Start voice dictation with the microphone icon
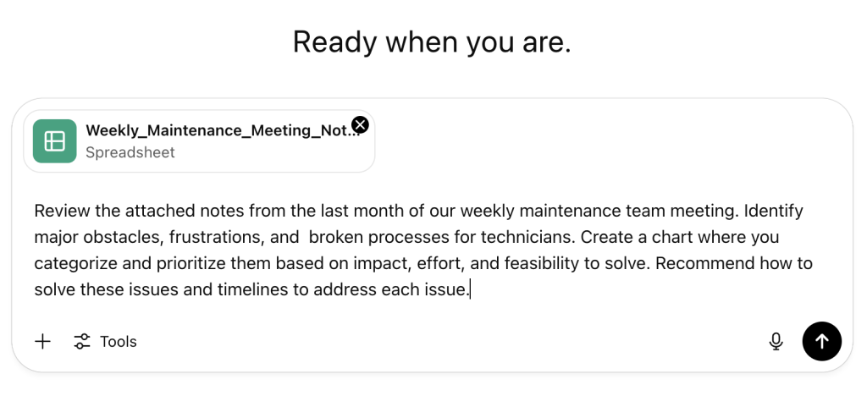This screenshot has width=867, height=396. coord(776,342)
